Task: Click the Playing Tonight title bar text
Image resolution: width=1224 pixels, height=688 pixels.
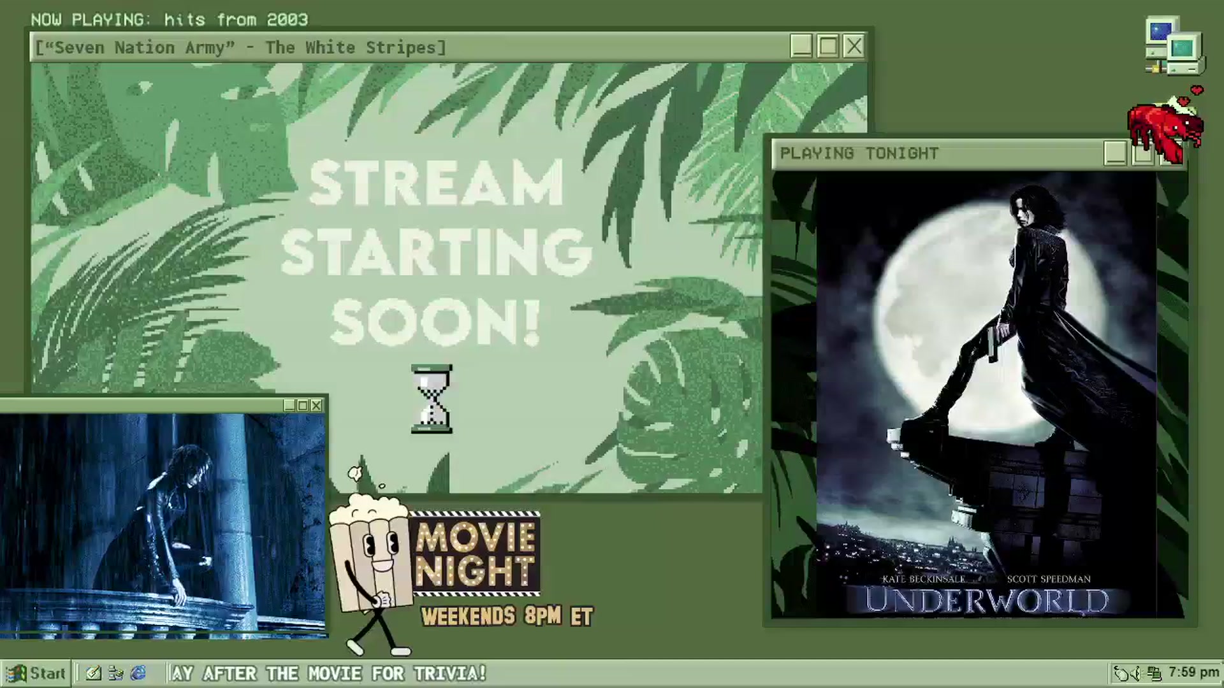Action: coord(859,154)
